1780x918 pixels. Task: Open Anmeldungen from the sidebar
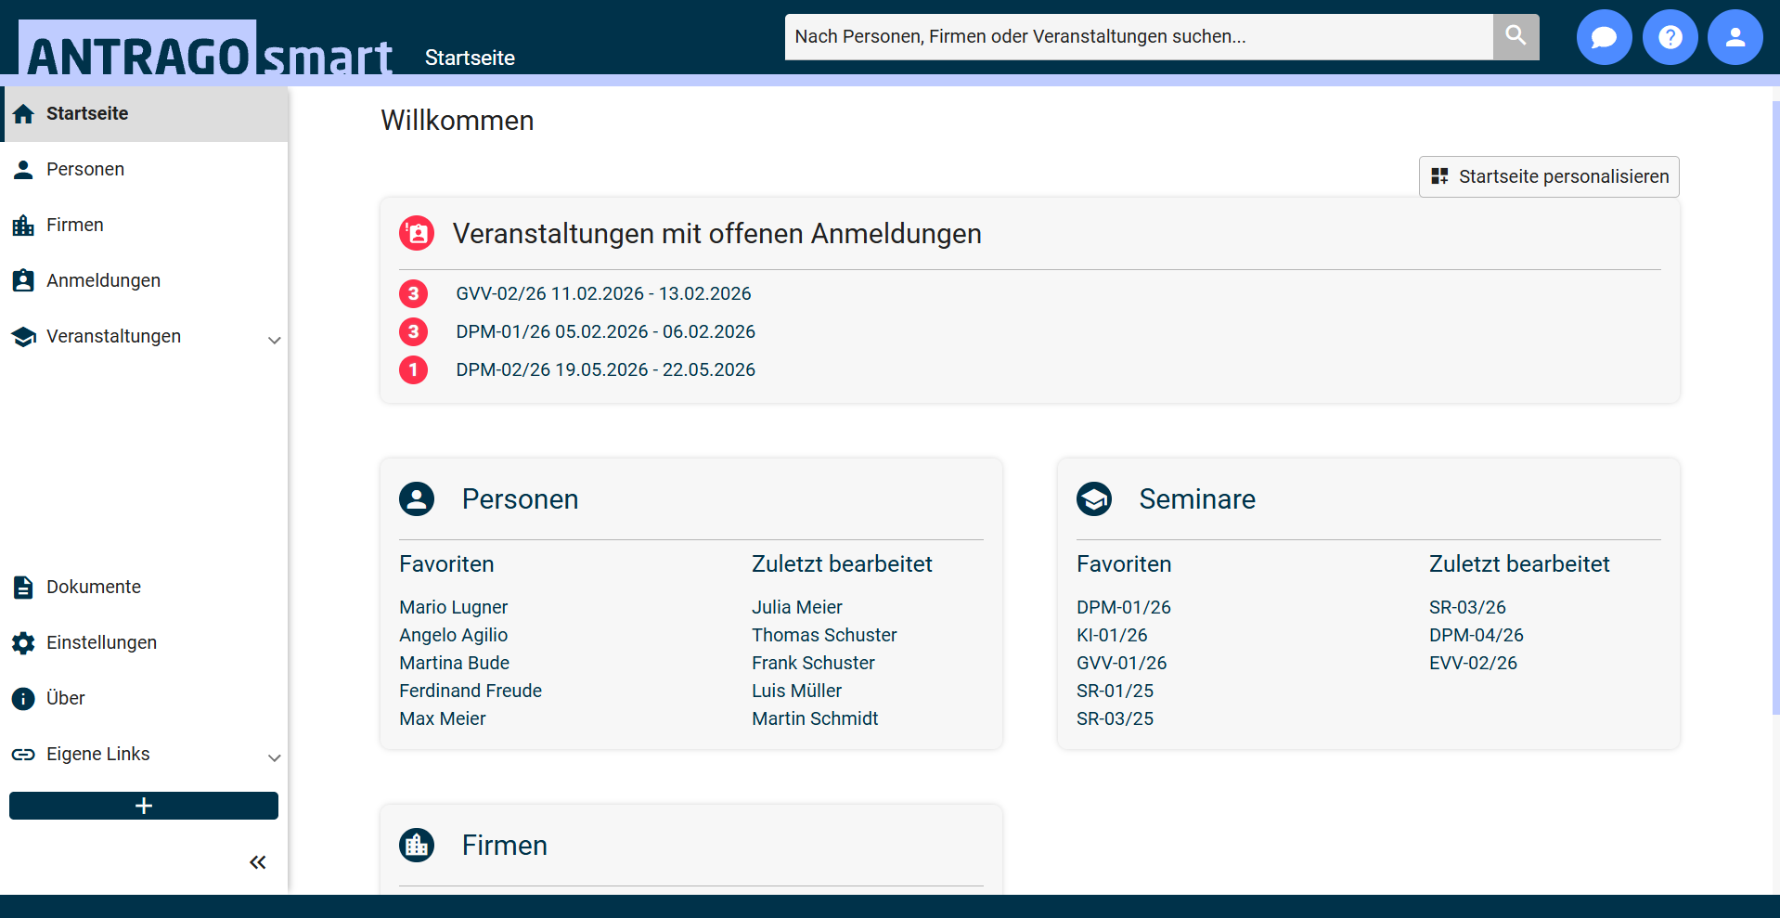(103, 280)
